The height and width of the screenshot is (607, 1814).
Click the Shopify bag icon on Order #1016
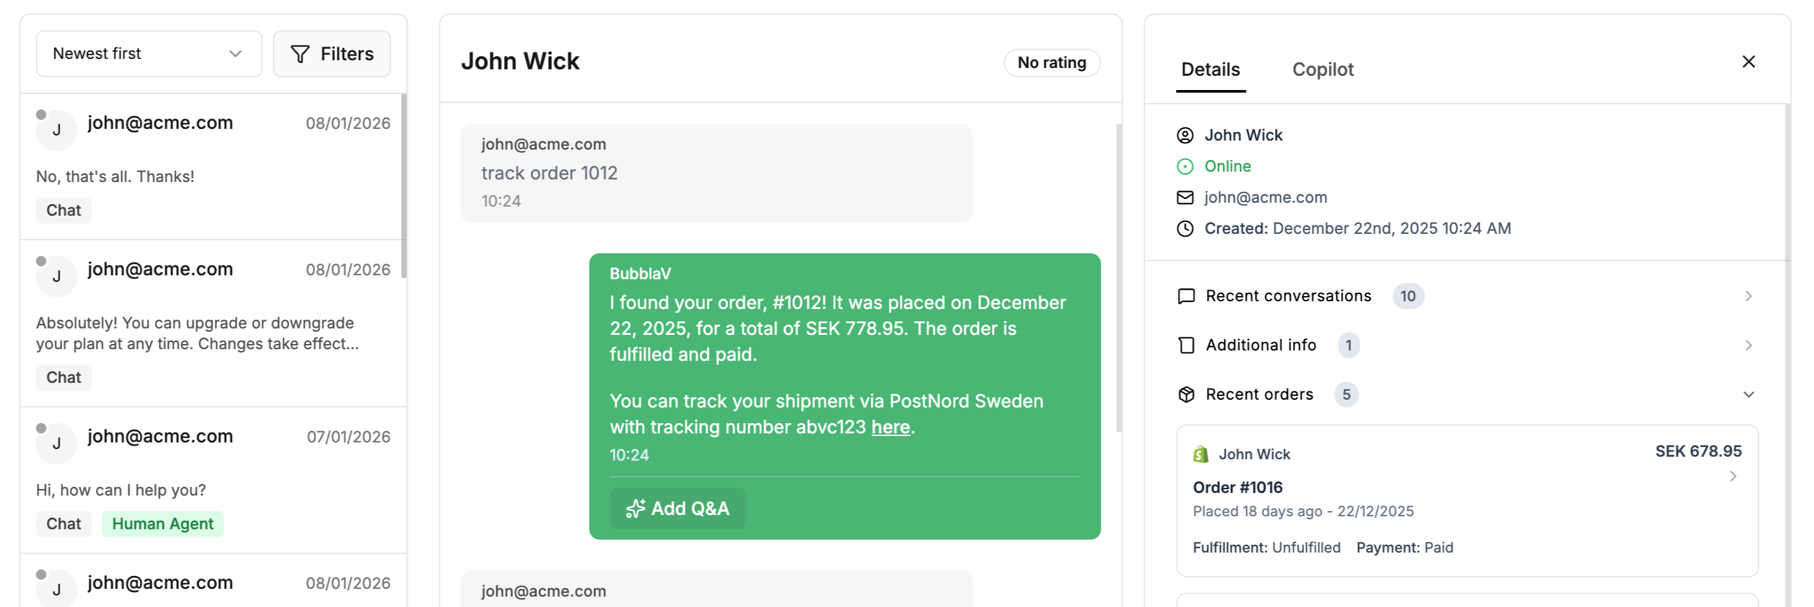tap(1200, 453)
